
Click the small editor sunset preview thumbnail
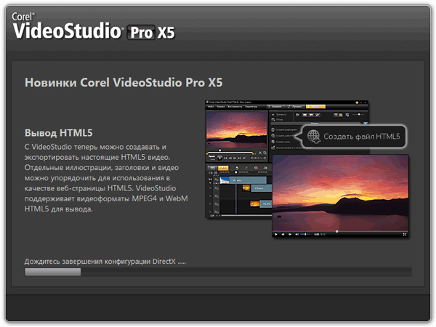click(x=237, y=130)
